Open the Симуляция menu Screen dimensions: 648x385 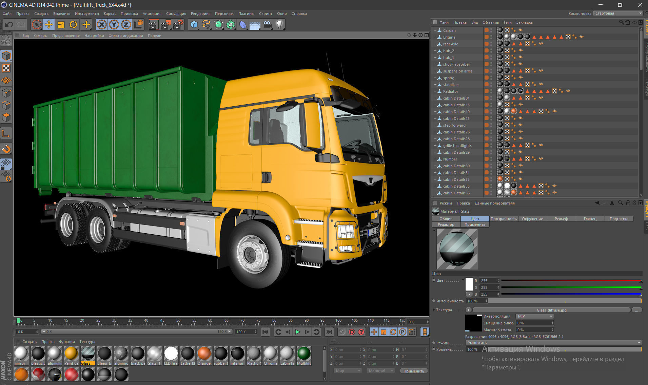(176, 14)
